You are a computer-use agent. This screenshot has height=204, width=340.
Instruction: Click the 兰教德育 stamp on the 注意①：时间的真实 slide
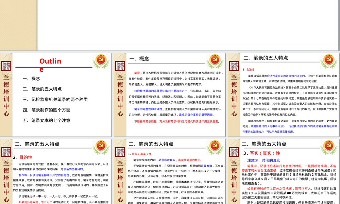tap(234, 152)
